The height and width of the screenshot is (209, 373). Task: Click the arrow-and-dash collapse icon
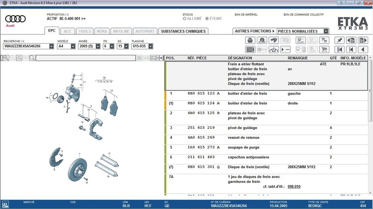[285, 50]
